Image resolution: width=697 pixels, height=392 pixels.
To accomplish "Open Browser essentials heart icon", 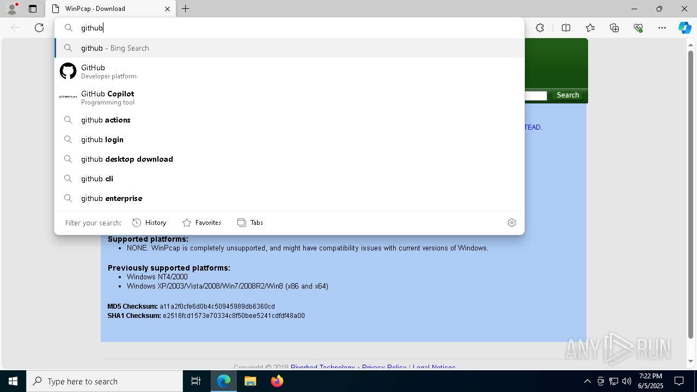I will 638,28.
